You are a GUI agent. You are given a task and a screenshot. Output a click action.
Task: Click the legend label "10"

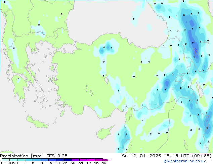[42, 163]
